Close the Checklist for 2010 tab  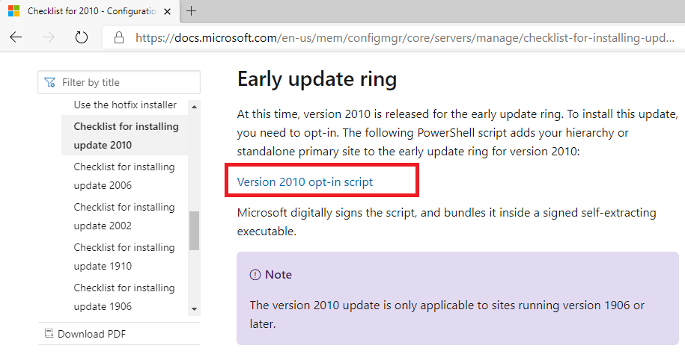tap(168, 11)
